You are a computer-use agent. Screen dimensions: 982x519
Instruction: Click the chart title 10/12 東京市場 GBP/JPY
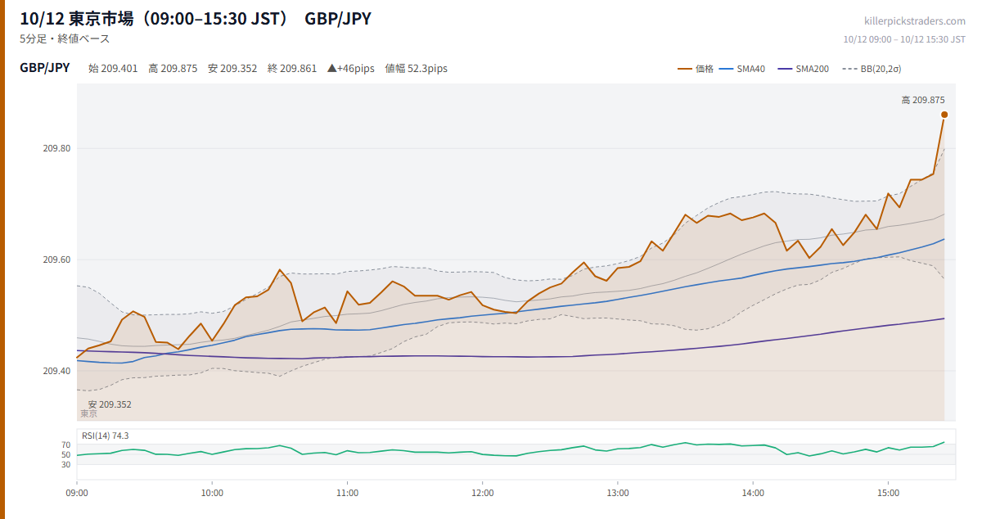point(196,18)
